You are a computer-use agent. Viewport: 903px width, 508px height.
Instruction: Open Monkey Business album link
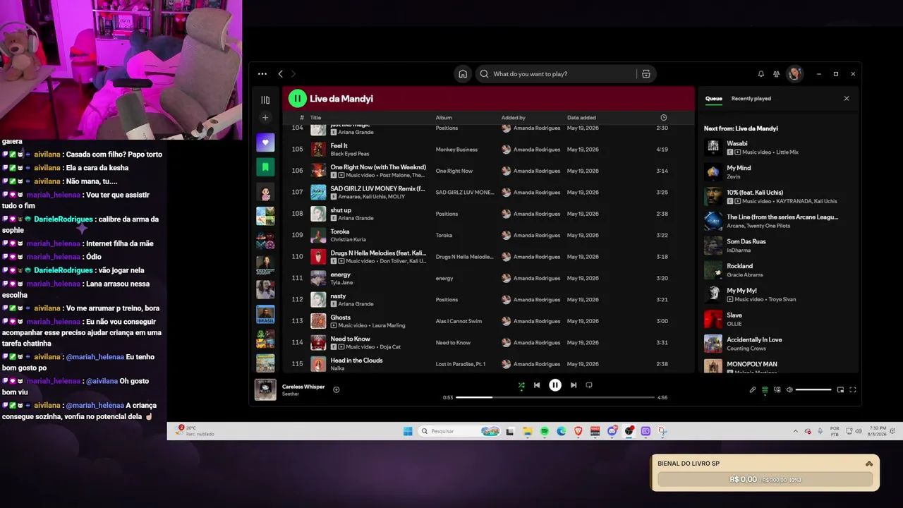456,150
